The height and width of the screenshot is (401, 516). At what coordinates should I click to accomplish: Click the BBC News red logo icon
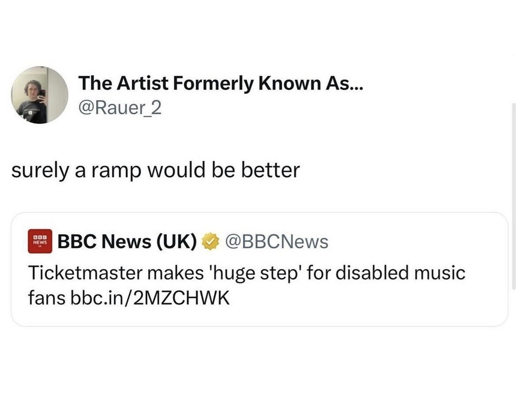(40, 241)
